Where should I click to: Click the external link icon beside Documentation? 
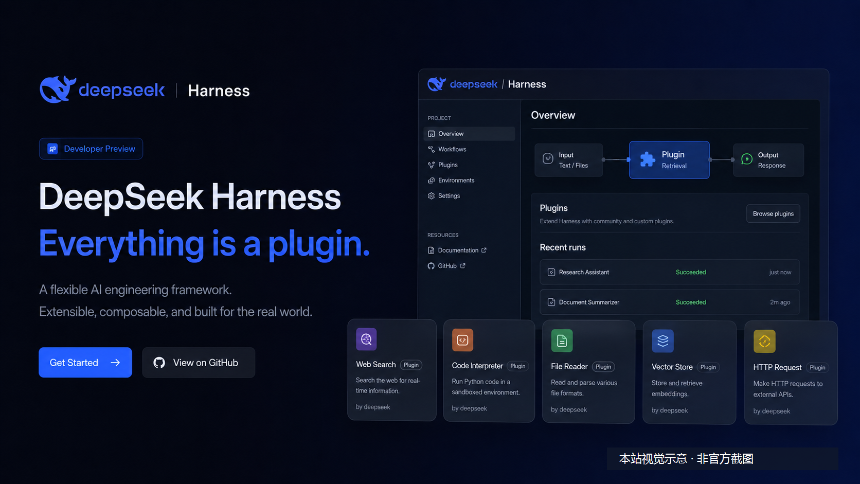click(484, 250)
